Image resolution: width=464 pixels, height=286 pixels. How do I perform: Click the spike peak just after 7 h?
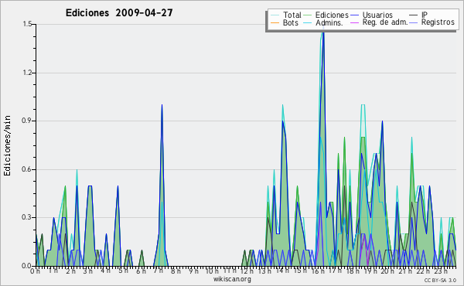click(162, 105)
